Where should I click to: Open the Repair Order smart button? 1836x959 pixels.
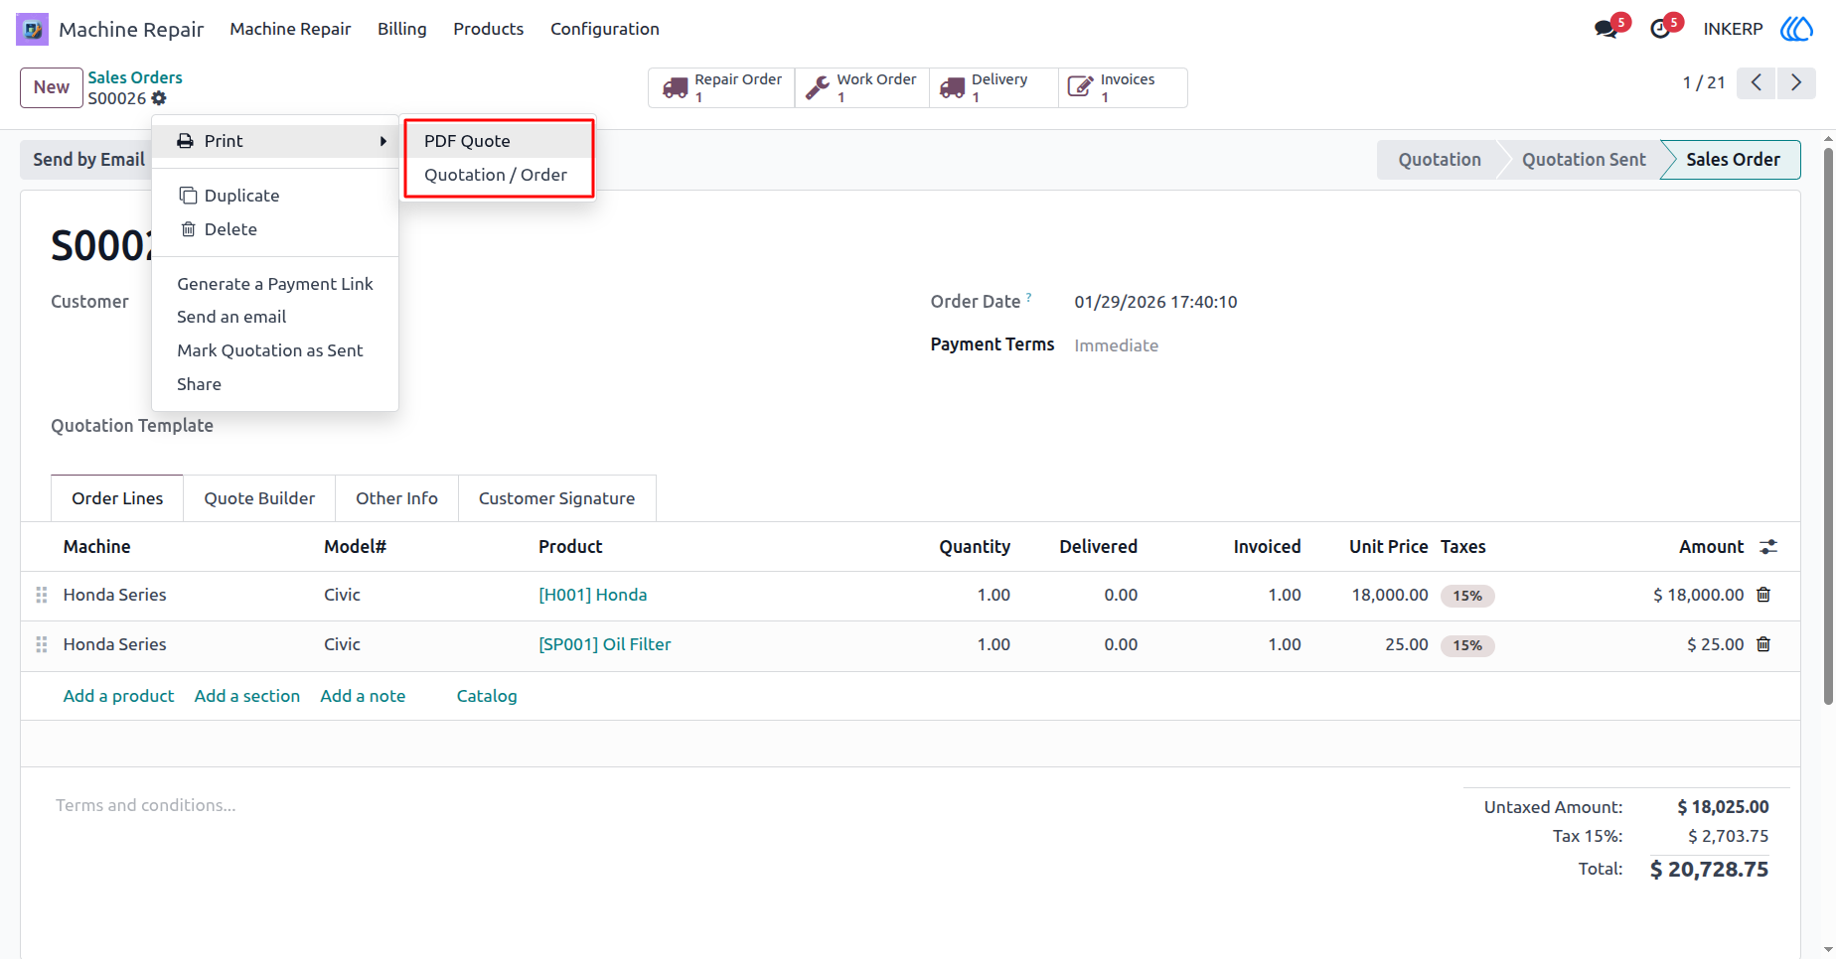(721, 87)
